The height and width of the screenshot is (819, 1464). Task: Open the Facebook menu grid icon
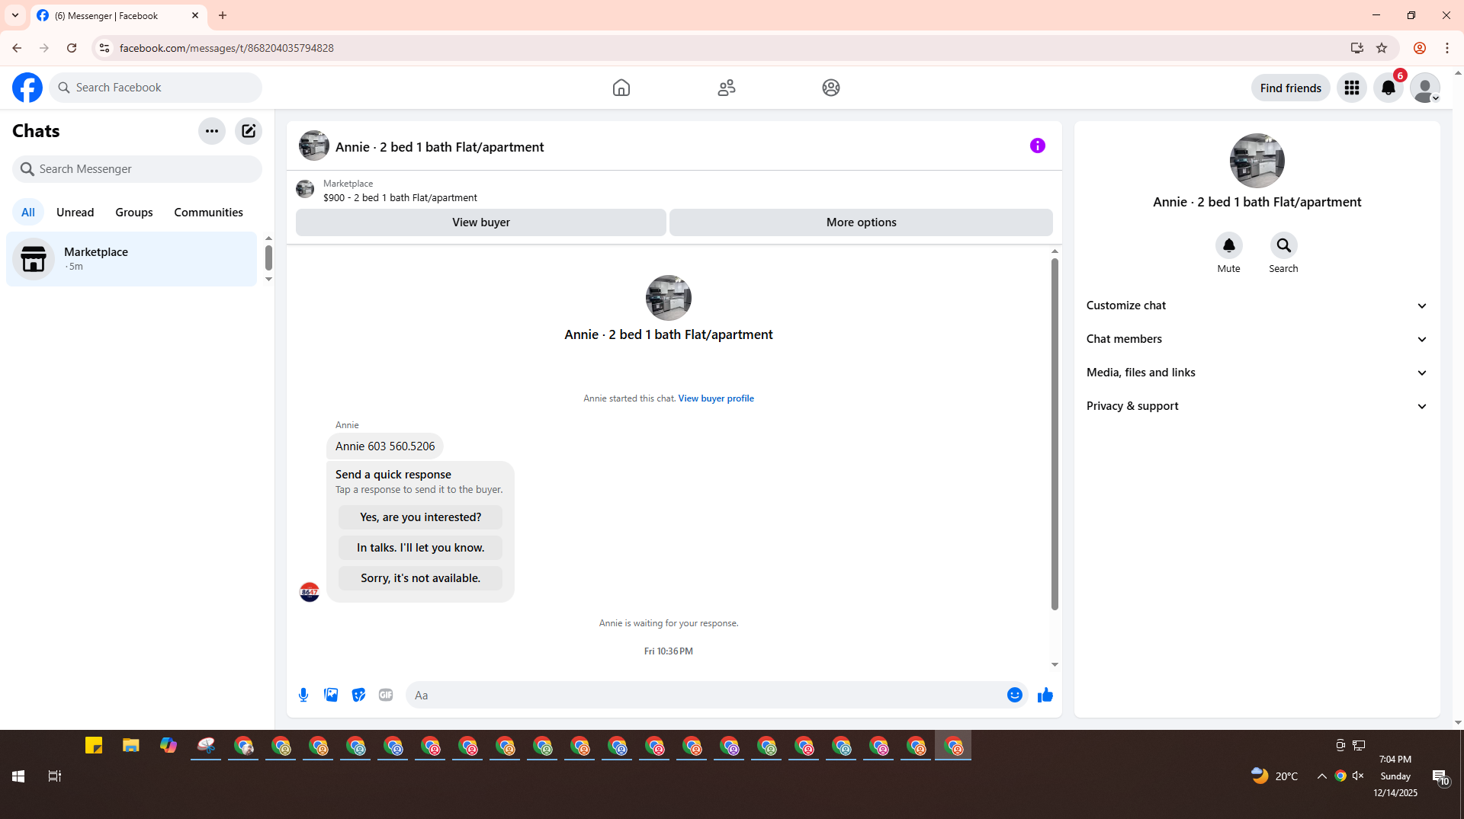[1352, 88]
